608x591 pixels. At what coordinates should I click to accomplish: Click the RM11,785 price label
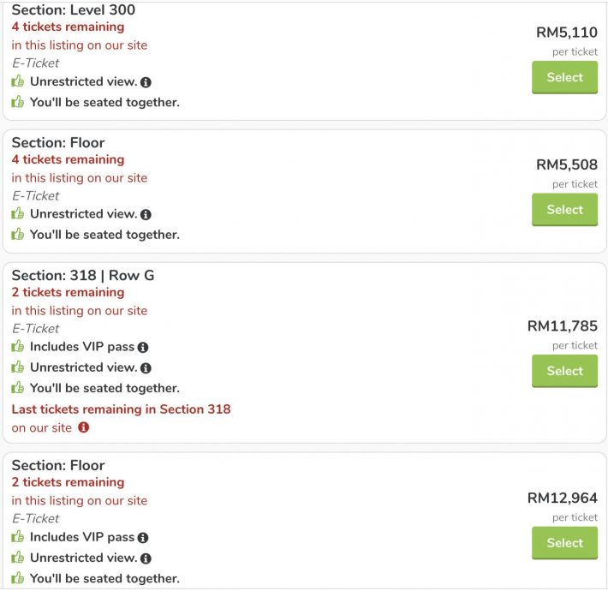coord(562,326)
